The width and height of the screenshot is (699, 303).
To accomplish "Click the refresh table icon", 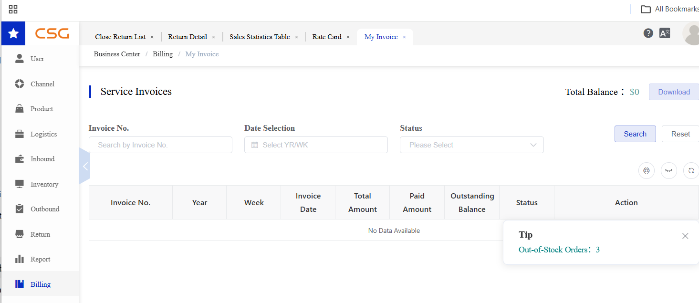I will point(691,170).
